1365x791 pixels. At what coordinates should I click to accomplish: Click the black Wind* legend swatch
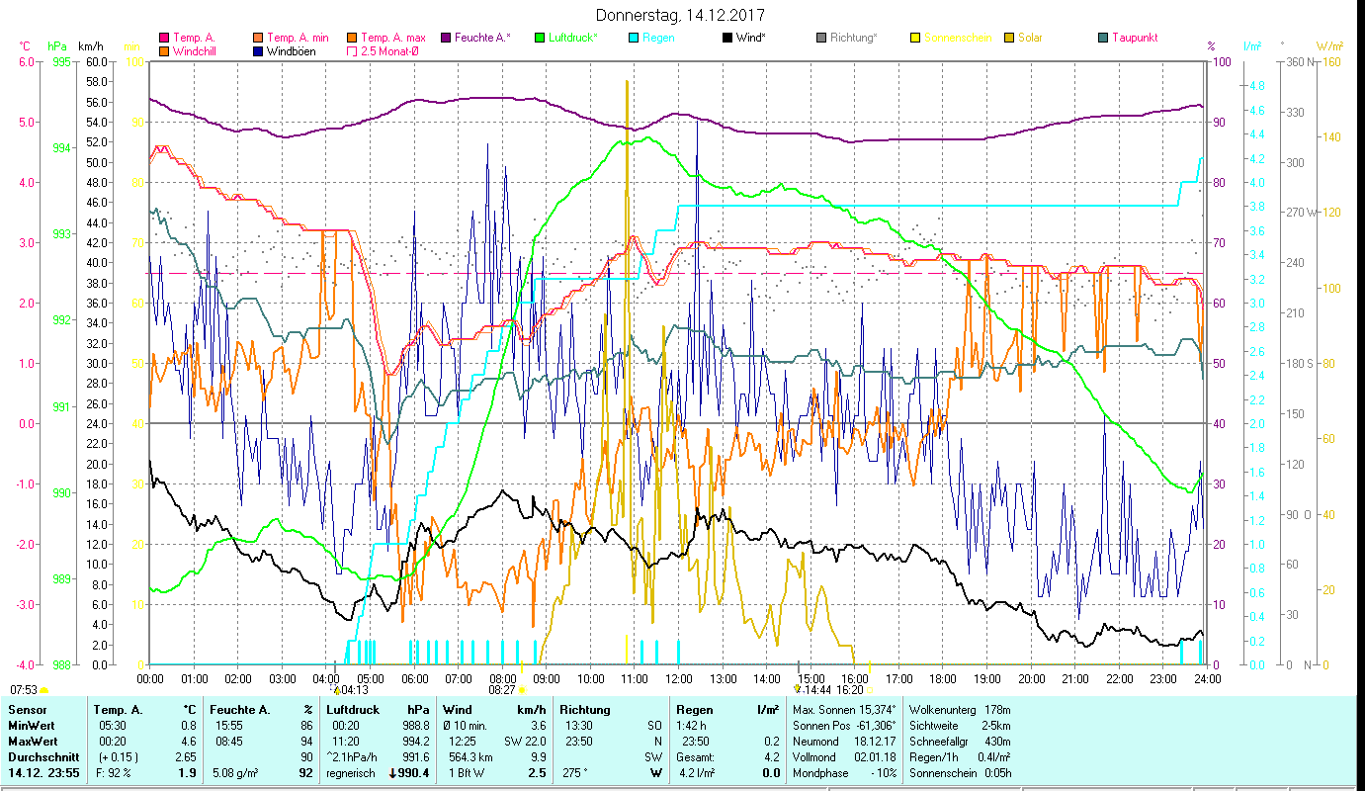727,38
